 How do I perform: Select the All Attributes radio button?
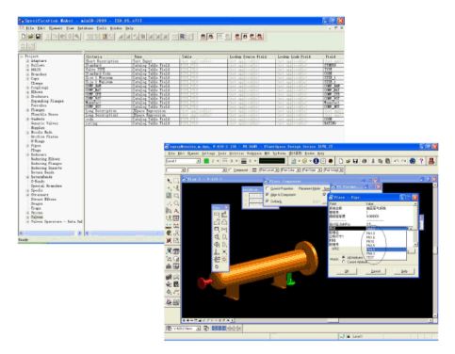coord(344,257)
